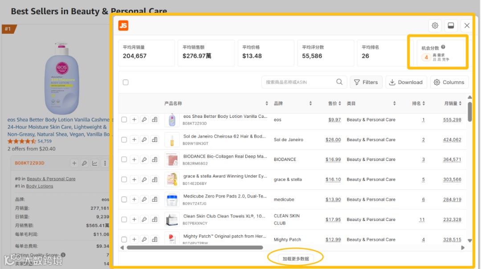Click chart icon beside ASIN B08KT2Z93D
This screenshot has height=269, width=481.
[95, 163]
